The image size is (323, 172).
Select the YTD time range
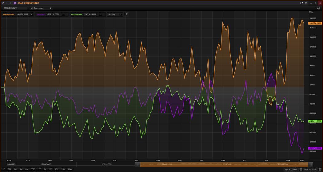(x=33, y=170)
